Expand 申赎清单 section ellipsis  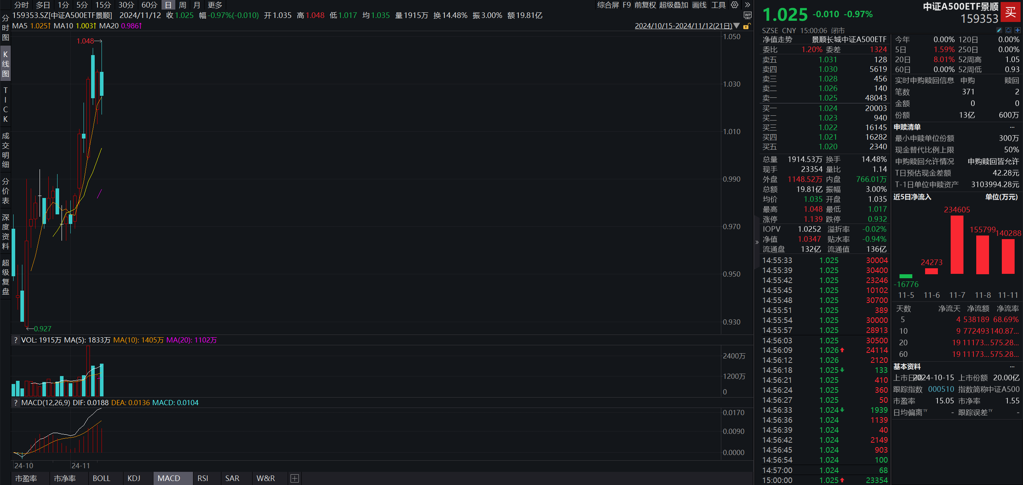(x=1012, y=127)
